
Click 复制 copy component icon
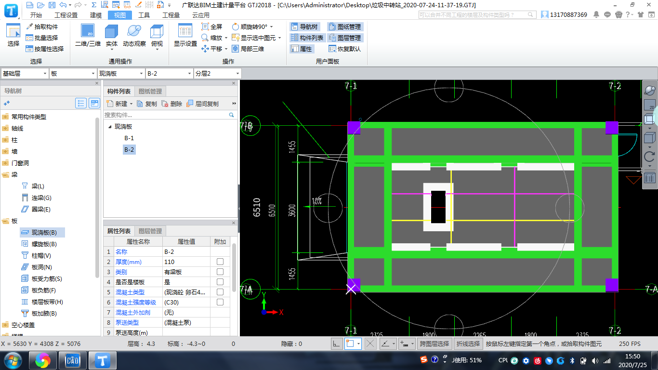click(x=147, y=104)
